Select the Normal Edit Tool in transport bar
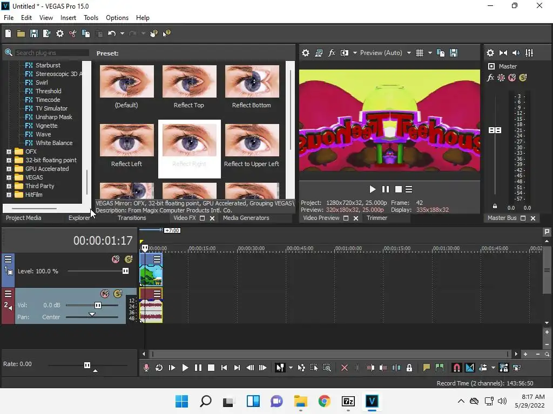 click(x=280, y=368)
